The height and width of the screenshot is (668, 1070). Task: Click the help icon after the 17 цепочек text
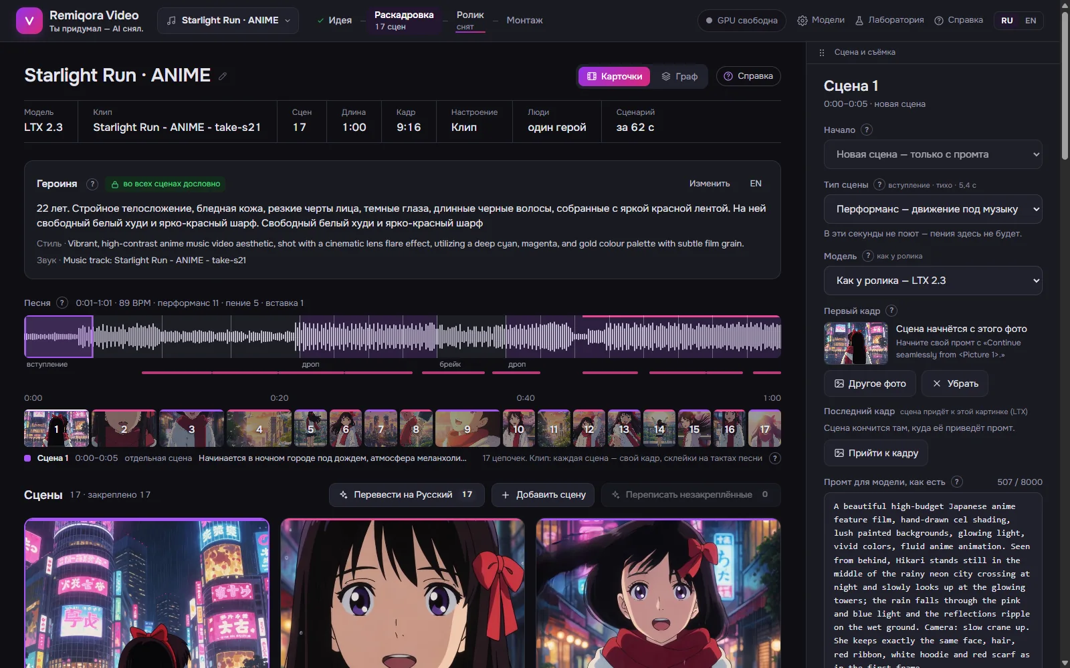(775, 458)
